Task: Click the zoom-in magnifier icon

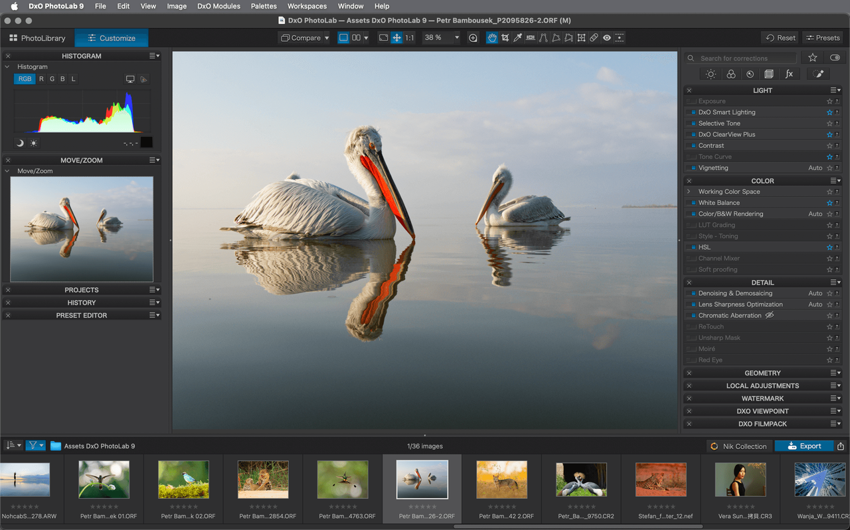Action: [x=472, y=38]
